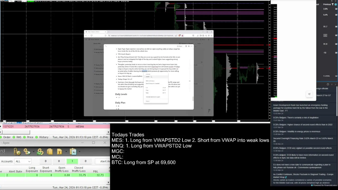
Task: Click the Alert State column header
Action: pyautogui.click(x=15, y=171)
